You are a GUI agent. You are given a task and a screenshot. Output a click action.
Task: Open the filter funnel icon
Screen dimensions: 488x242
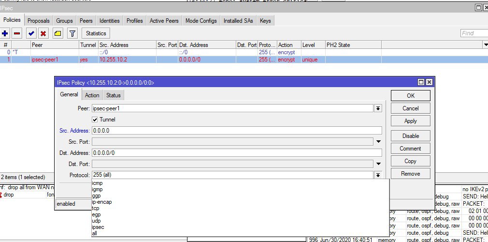click(72, 33)
